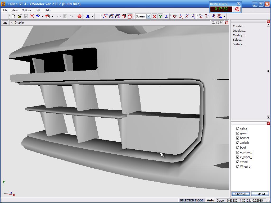Open the Screen coordinate system dropdown
The image size is (271, 203).
pos(148,16)
